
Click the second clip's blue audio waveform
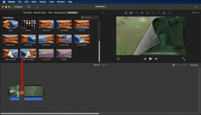tap(33, 98)
